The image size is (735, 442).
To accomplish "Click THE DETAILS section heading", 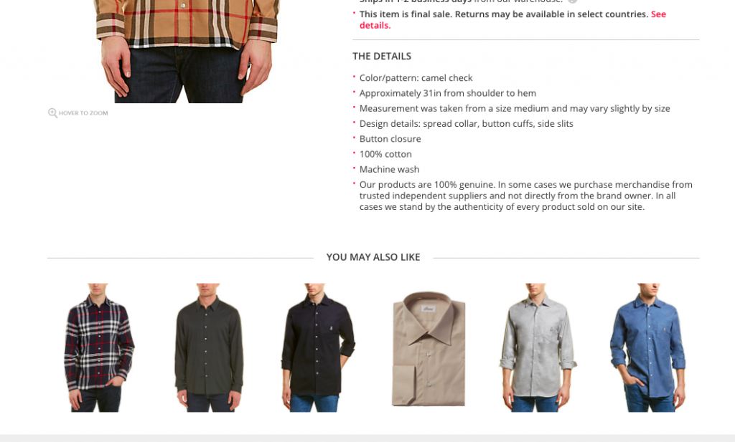I will (382, 56).
